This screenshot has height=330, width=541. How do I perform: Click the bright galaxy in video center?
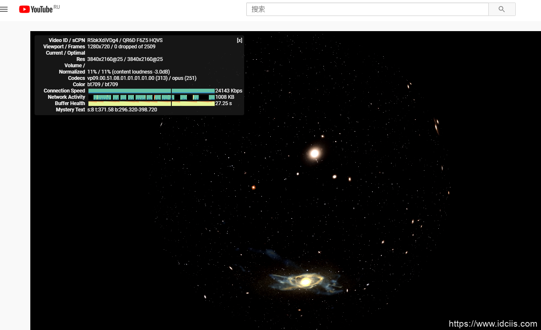point(314,153)
